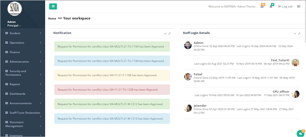Click Jetender's avatar photo

(x=188, y=108)
